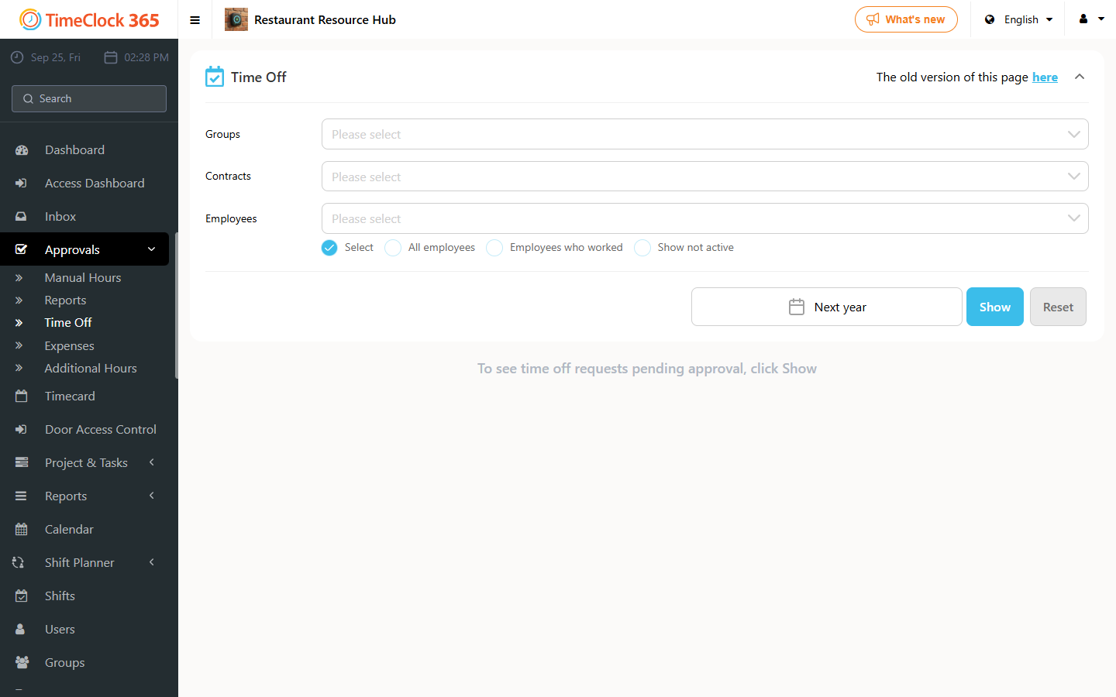The width and height of the screenshot is (1116, 697).
Task: Open Expenses under Approvals
Action: click(x=69, y=346)
